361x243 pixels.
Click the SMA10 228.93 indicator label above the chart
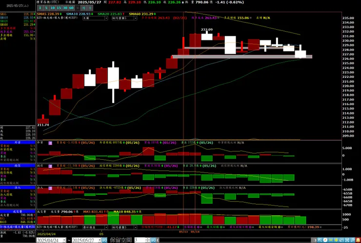[x=80, y=14]
